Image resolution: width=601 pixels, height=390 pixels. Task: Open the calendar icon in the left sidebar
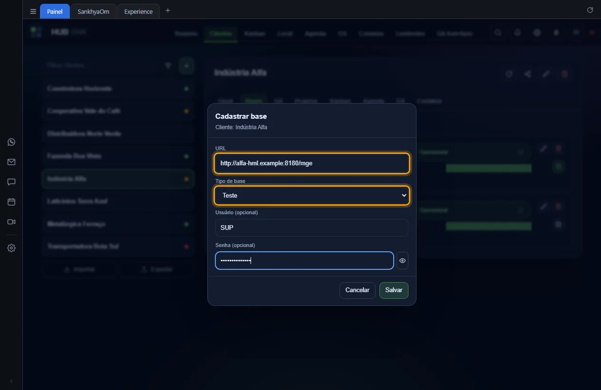tap(11, 202)
